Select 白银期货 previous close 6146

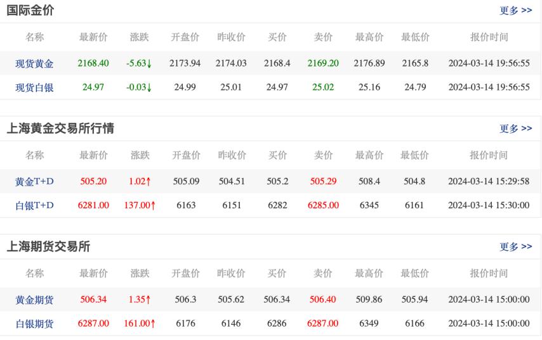point(231,324)
